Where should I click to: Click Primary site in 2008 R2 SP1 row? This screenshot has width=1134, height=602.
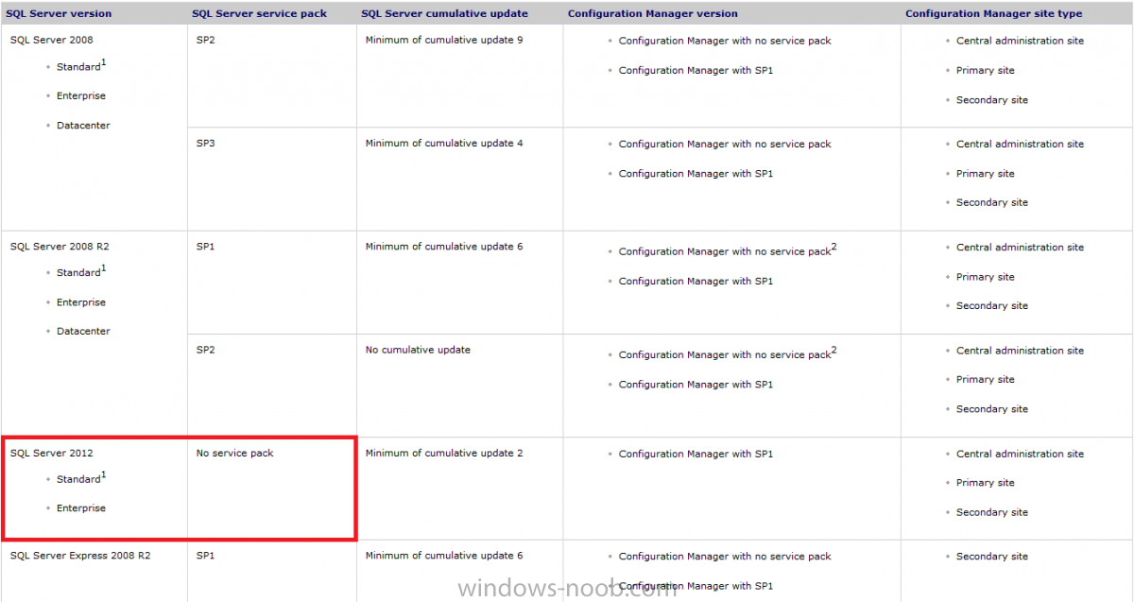point(985,277)
